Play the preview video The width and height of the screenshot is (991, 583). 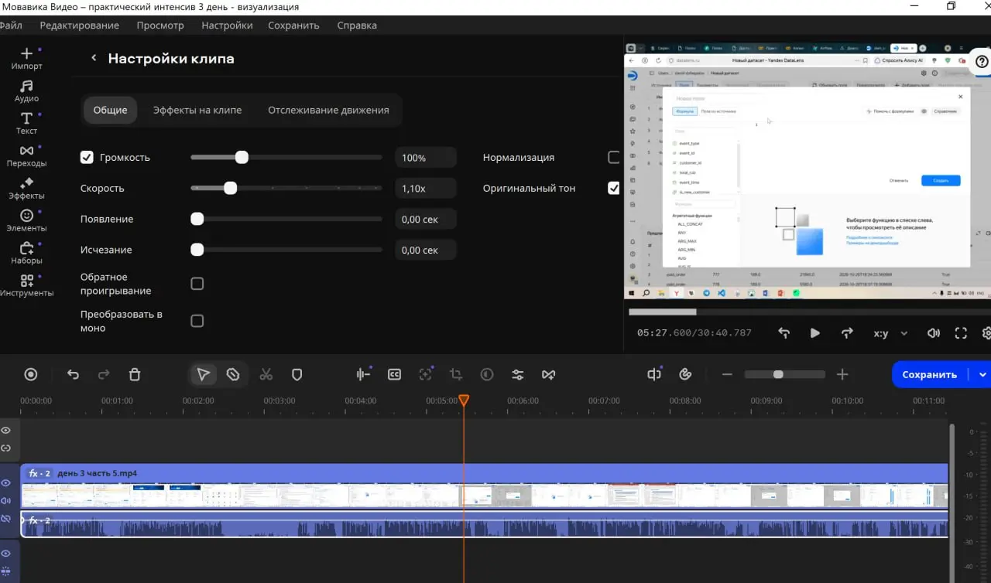[815, 333]
